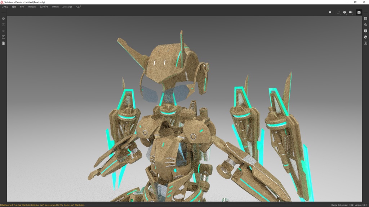Open the shader settings sphere icon on right sidebar
This screenshot has width=369, height=207.
click(365, 37)
